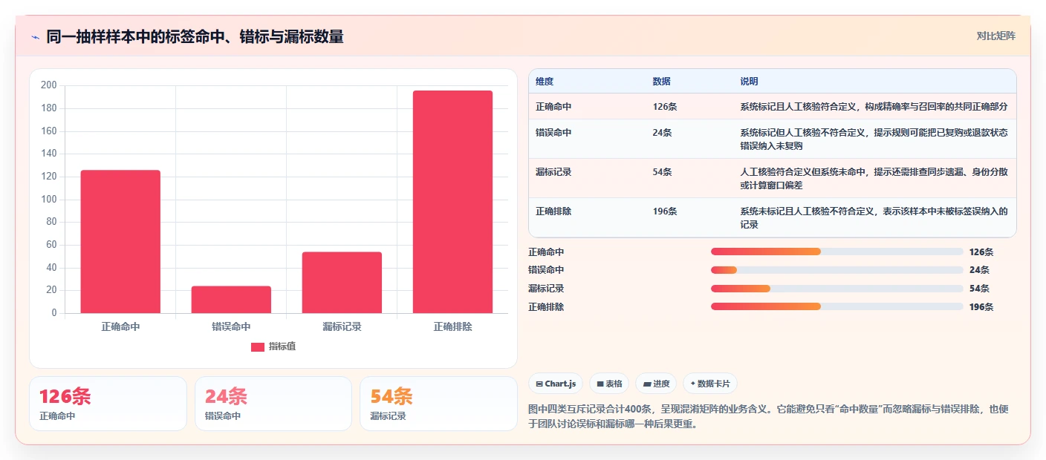Image resolution: width=1046 pixels, height=460 pixels.
Task: Click table cell 196条
Action: pyautogui.click(x=665, y=211)
